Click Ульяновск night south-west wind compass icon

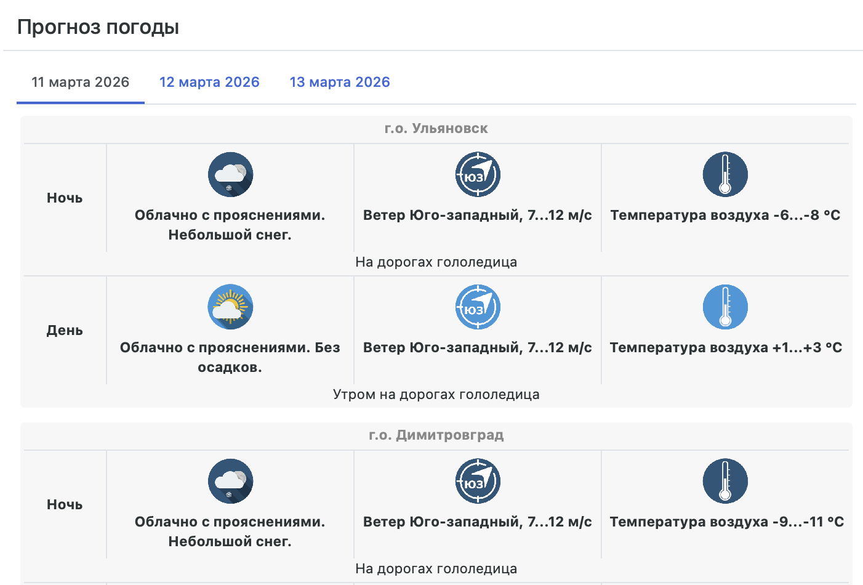(x=477, y=174)
